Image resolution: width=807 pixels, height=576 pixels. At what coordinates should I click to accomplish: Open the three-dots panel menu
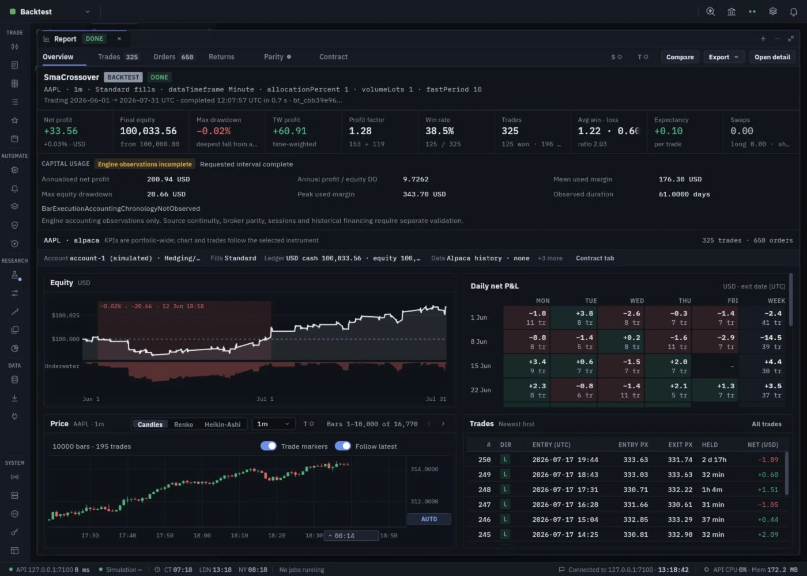777,39
